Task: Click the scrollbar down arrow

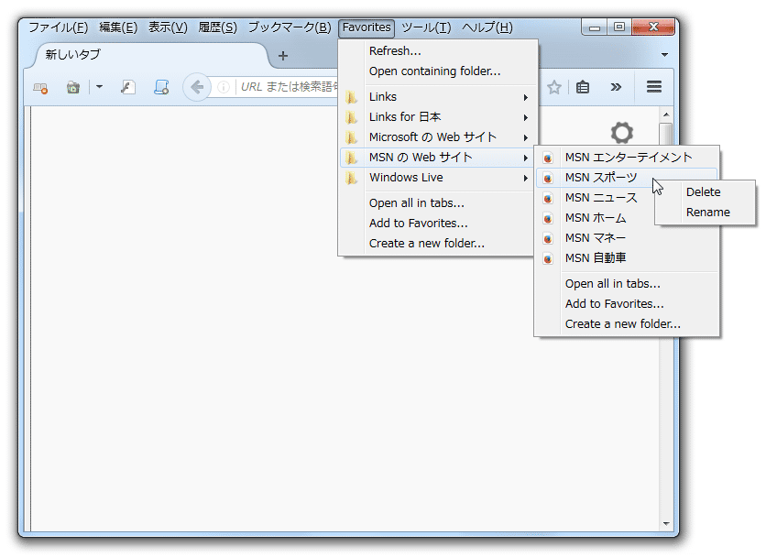Action: (x=666, y=524)
